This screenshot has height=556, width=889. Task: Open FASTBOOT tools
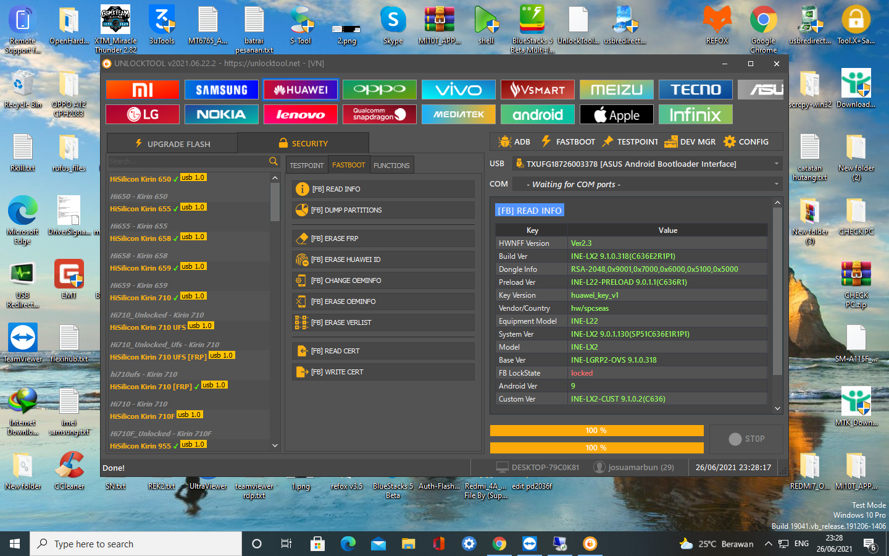568,141
